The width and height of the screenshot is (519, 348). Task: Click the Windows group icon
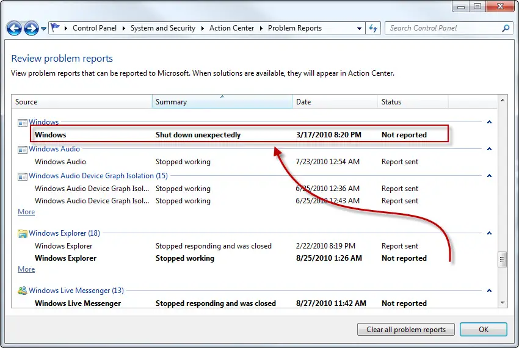(x=22, y=123)
